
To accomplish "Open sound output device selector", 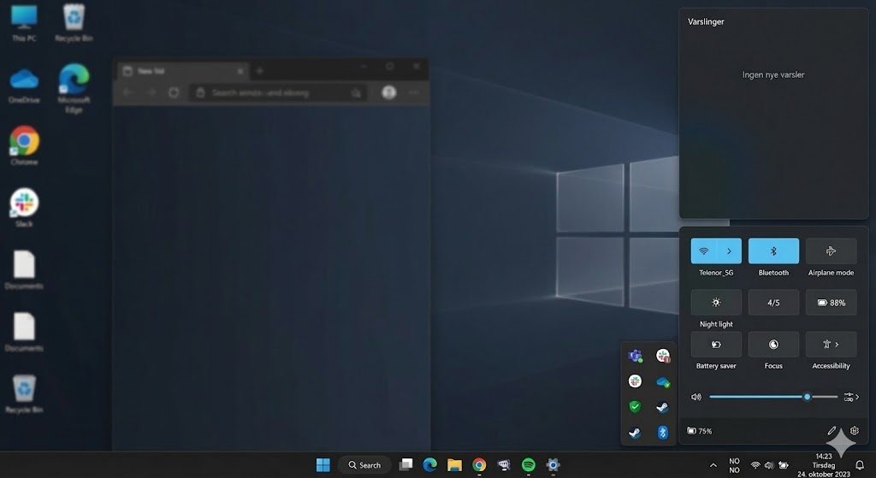I will (x=850, y=397).
